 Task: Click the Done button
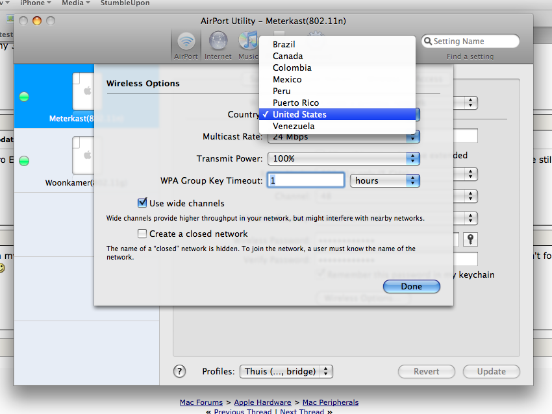412,286
